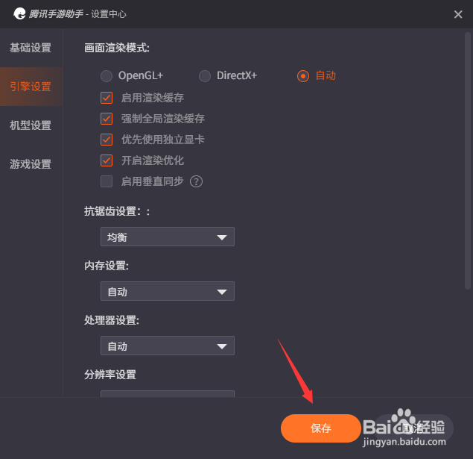
Task: Open the 游戏设置 tab
Action: [x=31, y=164]
